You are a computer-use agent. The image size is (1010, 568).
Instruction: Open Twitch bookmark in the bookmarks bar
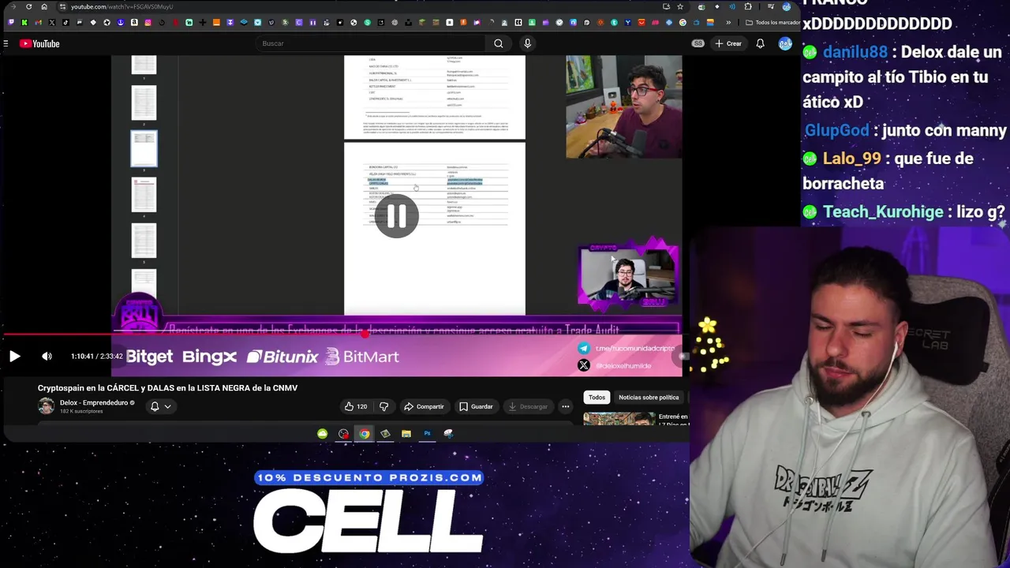click(x=11, y=22)
